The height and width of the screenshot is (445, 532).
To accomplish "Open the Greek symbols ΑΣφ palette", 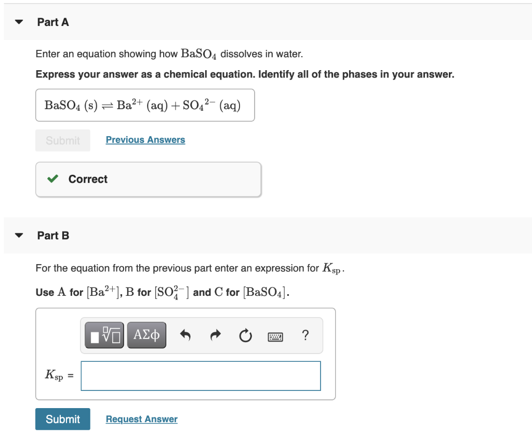I will 146,335.
